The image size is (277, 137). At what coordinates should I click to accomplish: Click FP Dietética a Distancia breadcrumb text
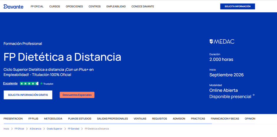tap(97, 129)
